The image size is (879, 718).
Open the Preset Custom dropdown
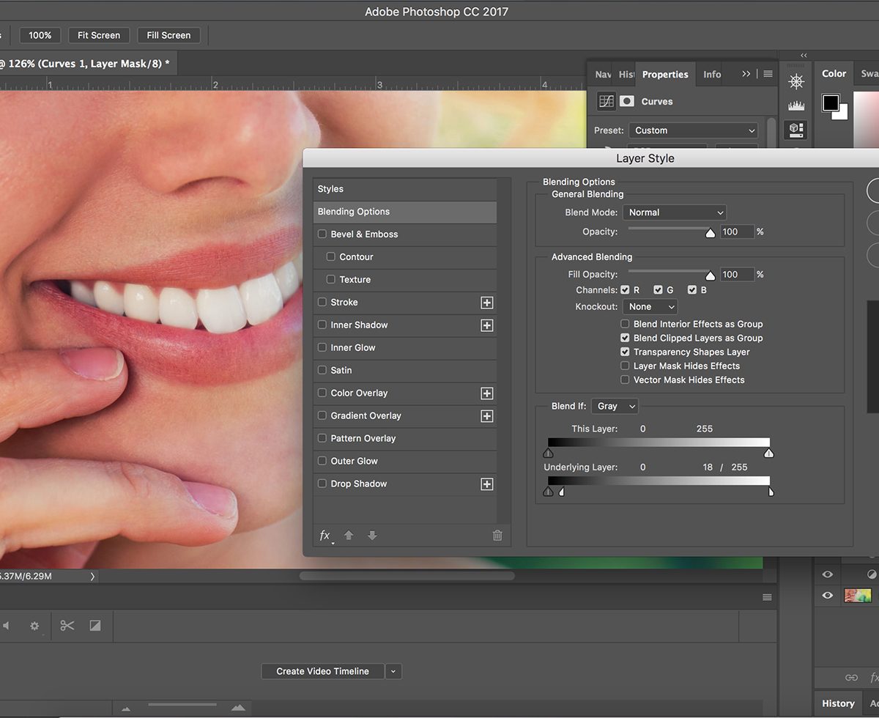point(694,130)
